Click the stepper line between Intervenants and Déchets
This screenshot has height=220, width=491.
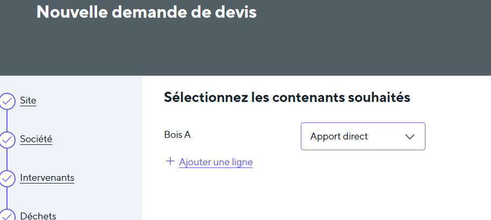pyautogui.click(x=7, y=197)
